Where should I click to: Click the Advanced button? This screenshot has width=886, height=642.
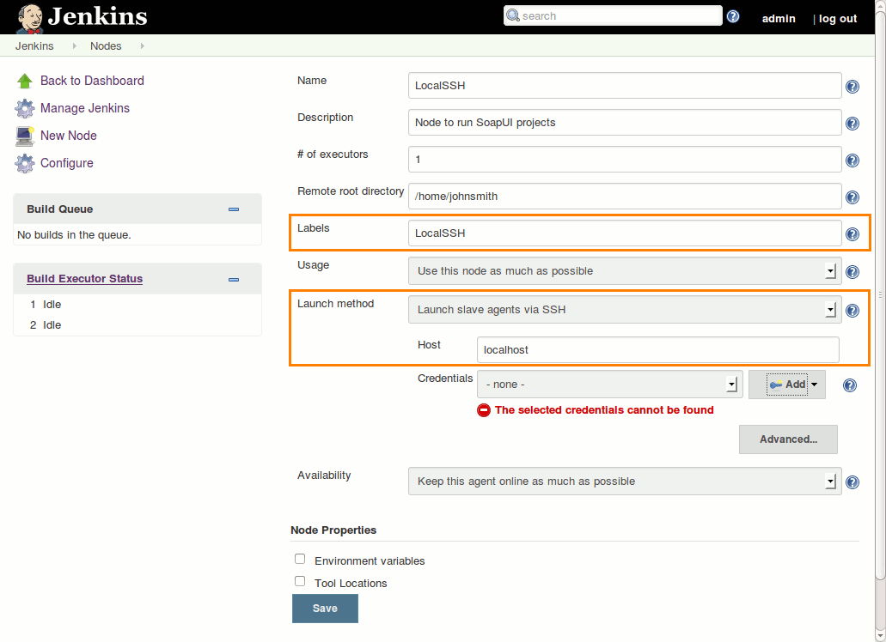787,439
